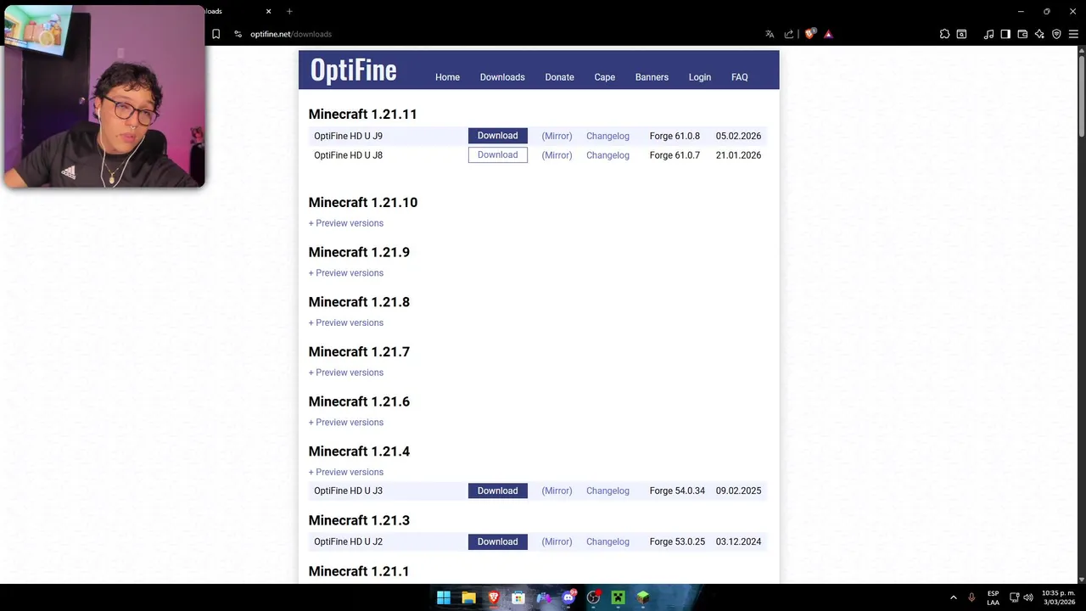Open the browser hamburger menu
The width and height of the screenshot is (1086, 611).
(1073, 34)
